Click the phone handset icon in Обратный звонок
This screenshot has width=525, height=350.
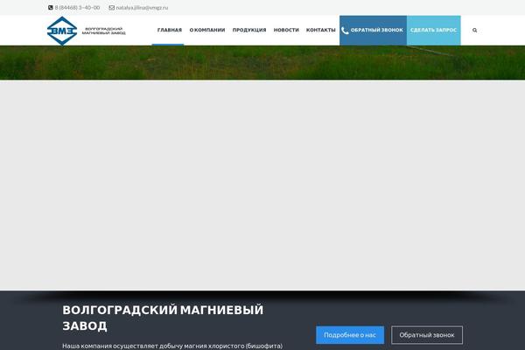pyautogui.click(x=345, y=31)
